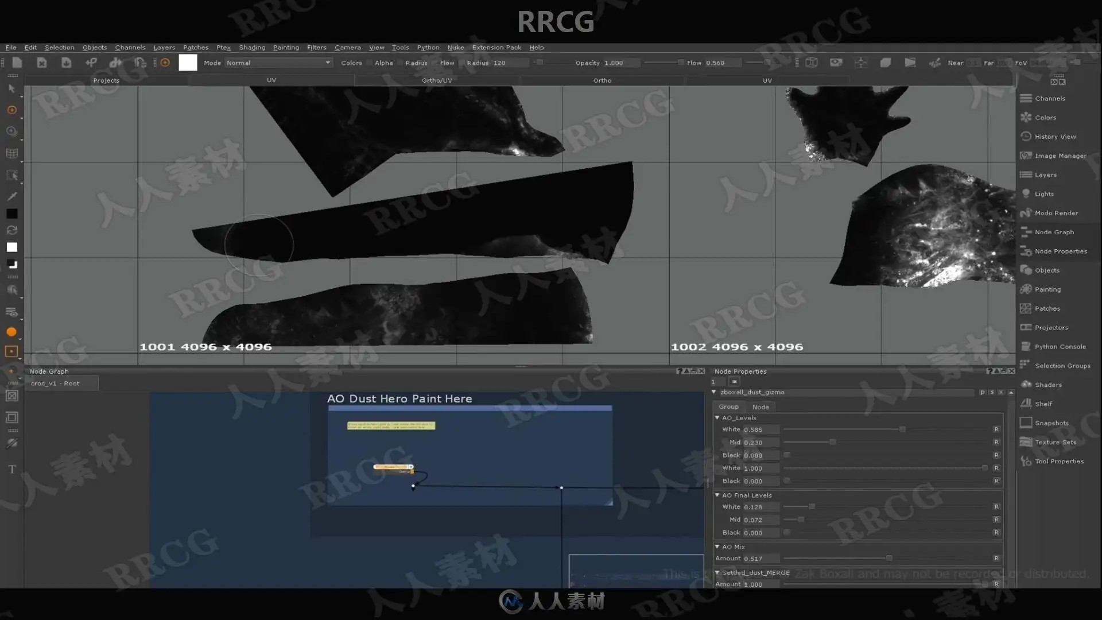Image resolution: width=1102 pixels, height=620 pixels.
Task: Click the Radius 120 input field
Action: click(511, 63)
